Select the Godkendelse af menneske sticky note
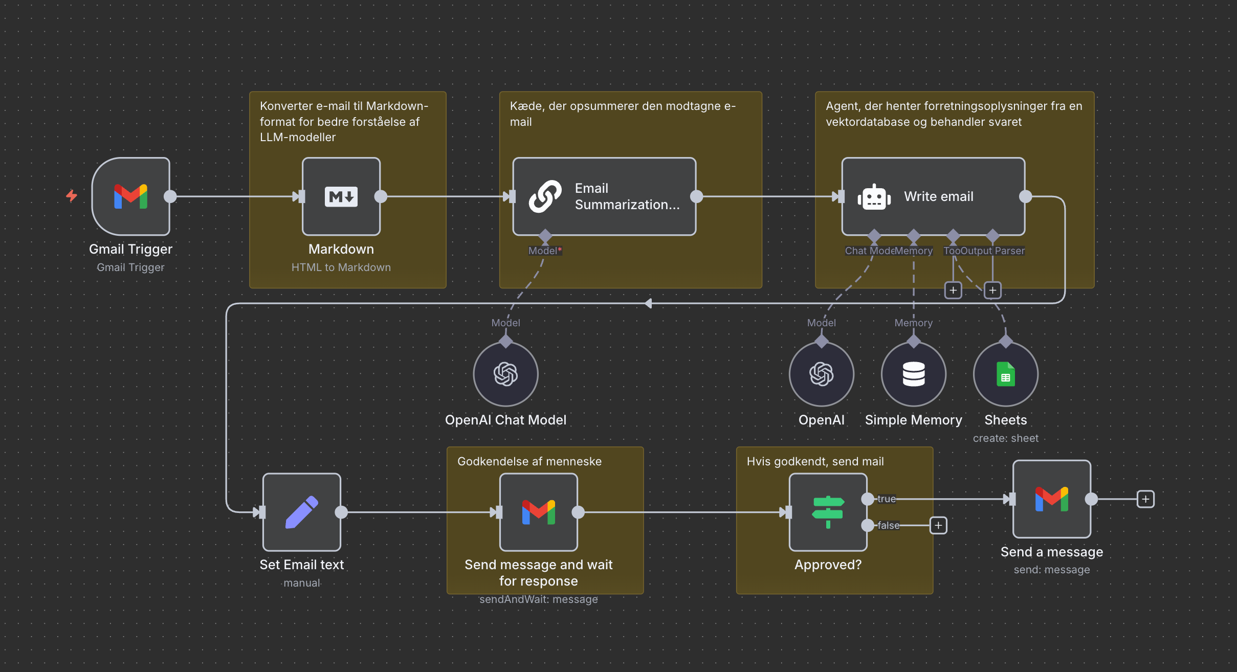Viewport: 1237px width, 672px height. click(x=529, y=461)
